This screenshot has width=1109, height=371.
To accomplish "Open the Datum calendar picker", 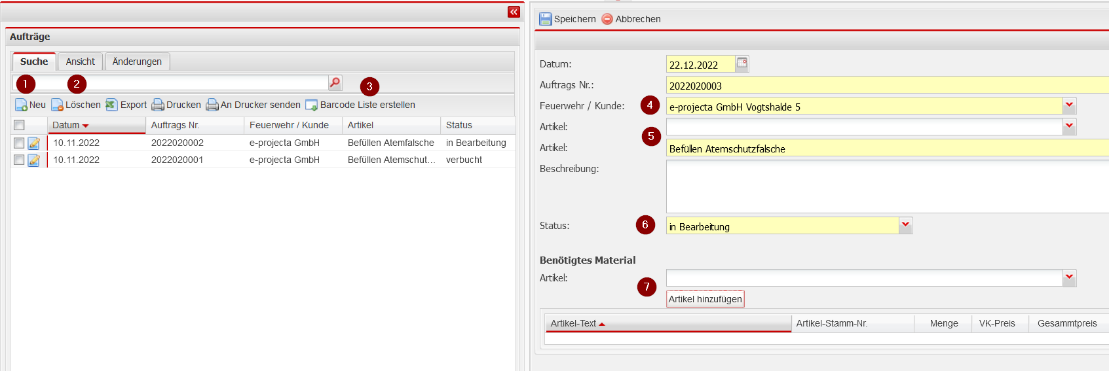I will coord(742,63).
